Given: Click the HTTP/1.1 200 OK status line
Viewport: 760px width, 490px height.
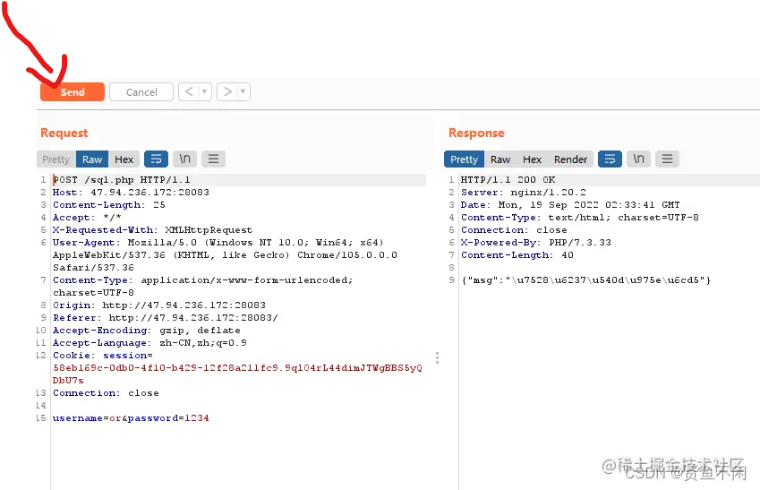Looking at the screenshot, I should [508, 180].
